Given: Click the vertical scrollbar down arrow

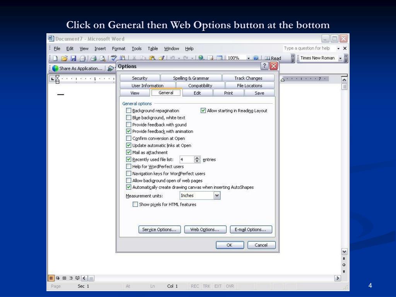Looking at the screenshot, I should [x=344, y=251].
